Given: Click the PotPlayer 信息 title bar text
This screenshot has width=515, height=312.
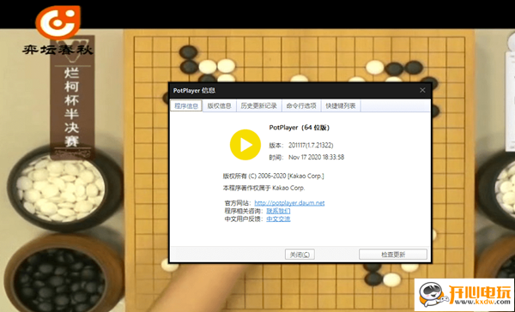Looking at the screenshot, I should click(194, 90).
